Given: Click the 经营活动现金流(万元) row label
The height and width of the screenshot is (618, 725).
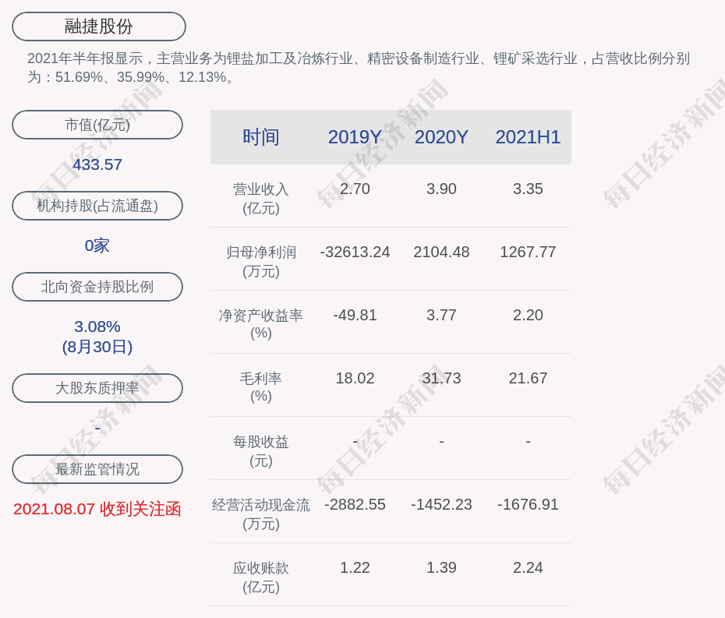Looking at the screenshot, I should (x=260, y=514).
